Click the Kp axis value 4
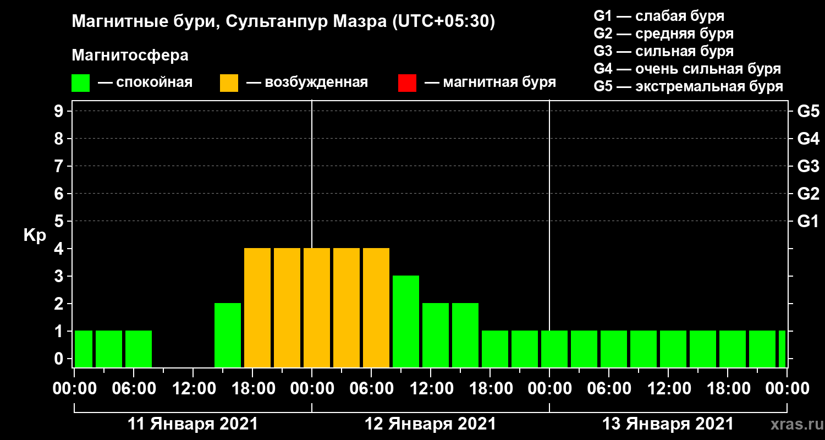Viewport: 825px width, 440px height. (60, 249)
